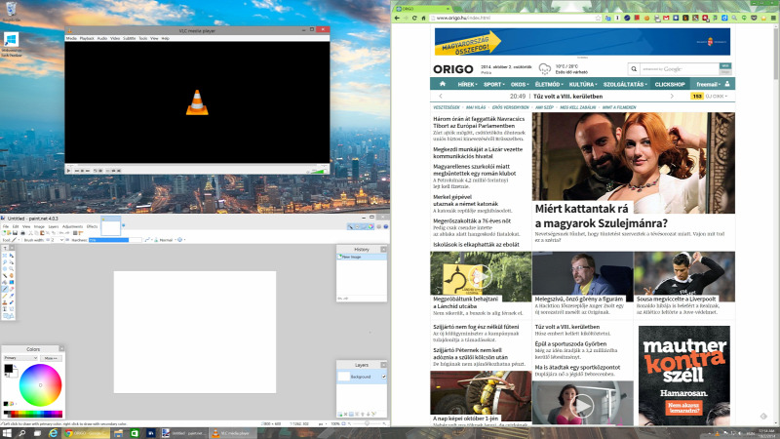Open the Tool chooser dropdown in paint.net
Image resolution: width=780 pixels, height=439 pixels.
[18, 240]
